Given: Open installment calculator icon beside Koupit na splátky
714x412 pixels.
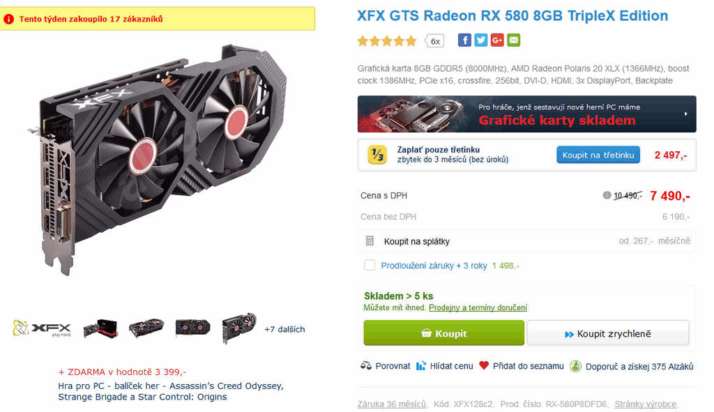Looking at the screenshot, I should (370, 241).
